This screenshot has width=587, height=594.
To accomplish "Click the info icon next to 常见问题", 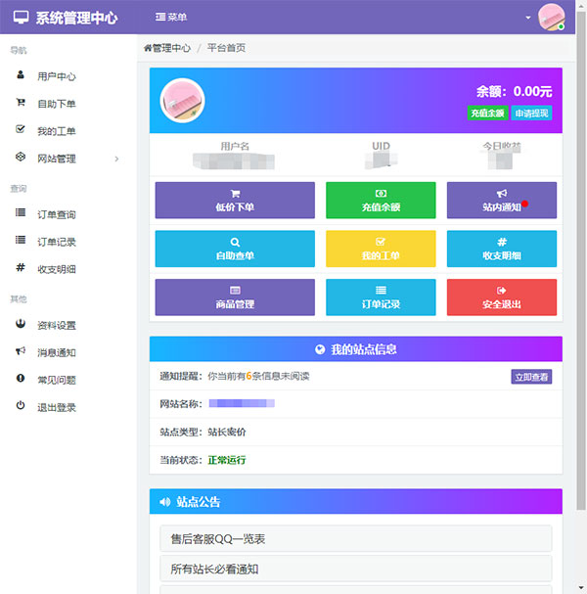I will (21, 379).
